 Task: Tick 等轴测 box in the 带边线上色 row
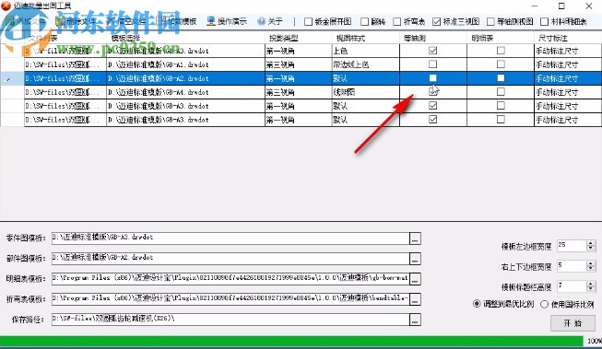coord(432,64)
